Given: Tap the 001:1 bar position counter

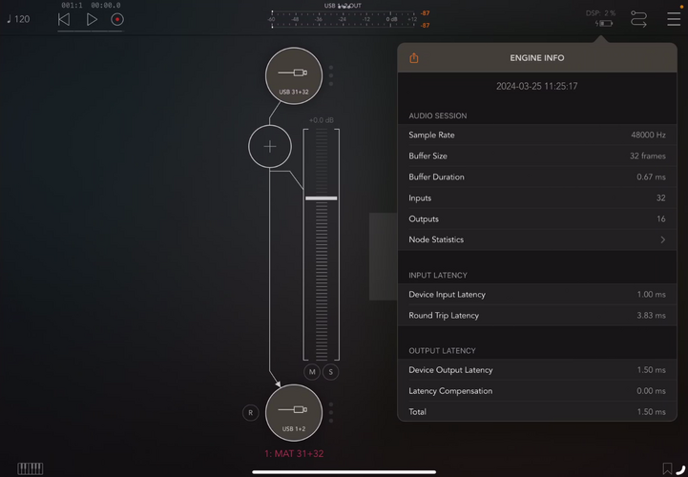Looking at the screenshot, I should [x=72, y=6].
